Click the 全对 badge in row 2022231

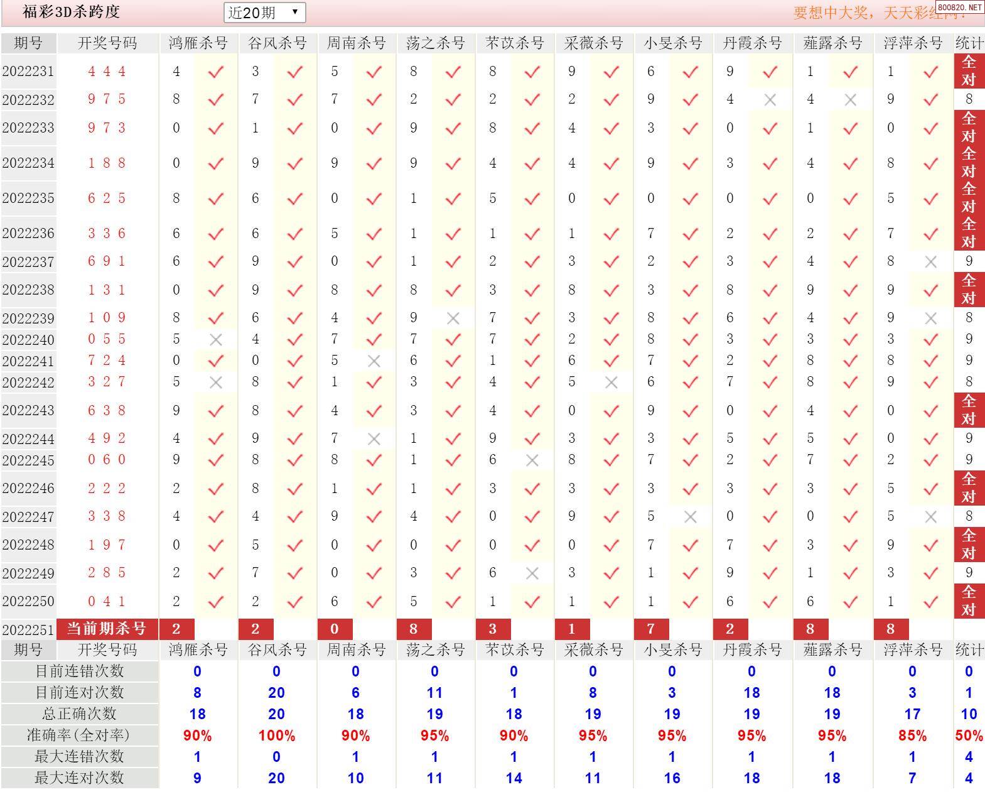click(x=969, y=71)
